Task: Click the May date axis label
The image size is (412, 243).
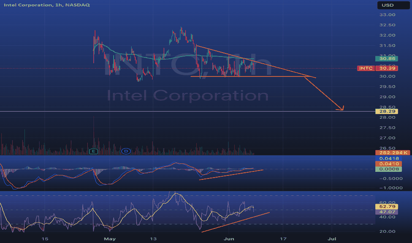Action: [x=110, y=239]
